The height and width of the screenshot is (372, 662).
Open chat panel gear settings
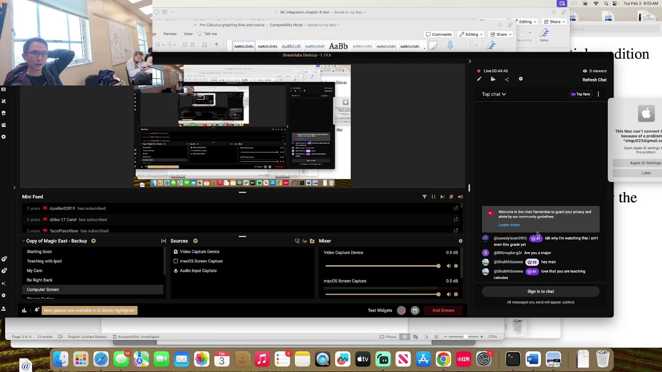tap(521, 79)
